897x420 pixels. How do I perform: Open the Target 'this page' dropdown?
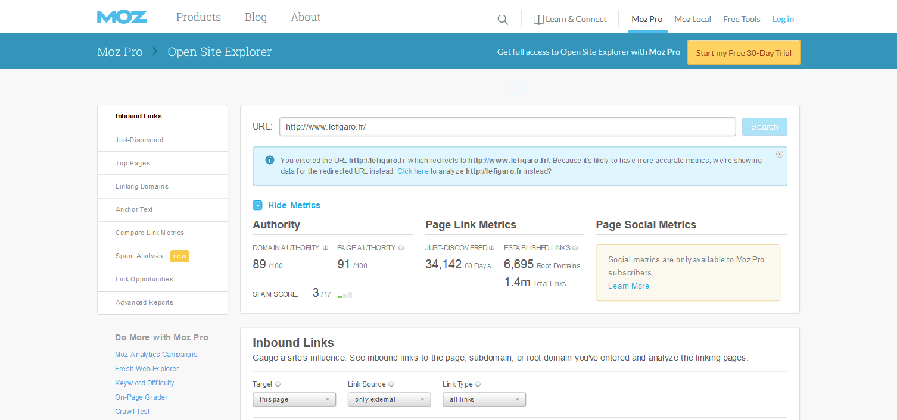(x=294, y=400)
